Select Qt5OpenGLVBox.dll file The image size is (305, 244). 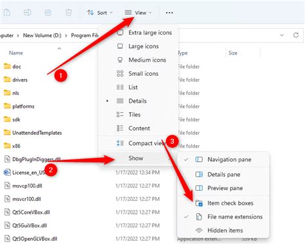click(31, 239)
